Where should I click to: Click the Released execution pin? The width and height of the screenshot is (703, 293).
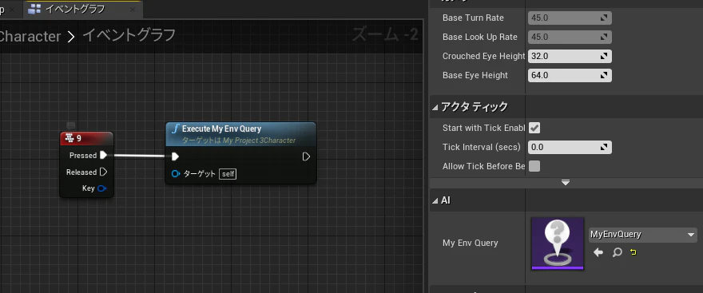pyautogui.click(x=104, y=172)
